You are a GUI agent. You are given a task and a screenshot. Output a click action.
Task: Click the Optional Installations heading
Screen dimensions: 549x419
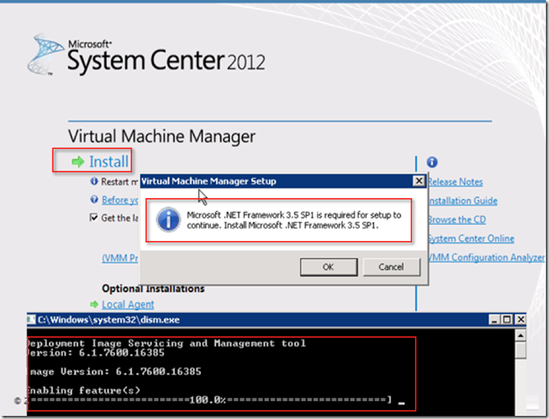click(x=153, y=288)
